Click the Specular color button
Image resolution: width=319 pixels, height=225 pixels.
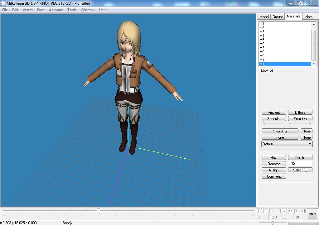[274, 119]
